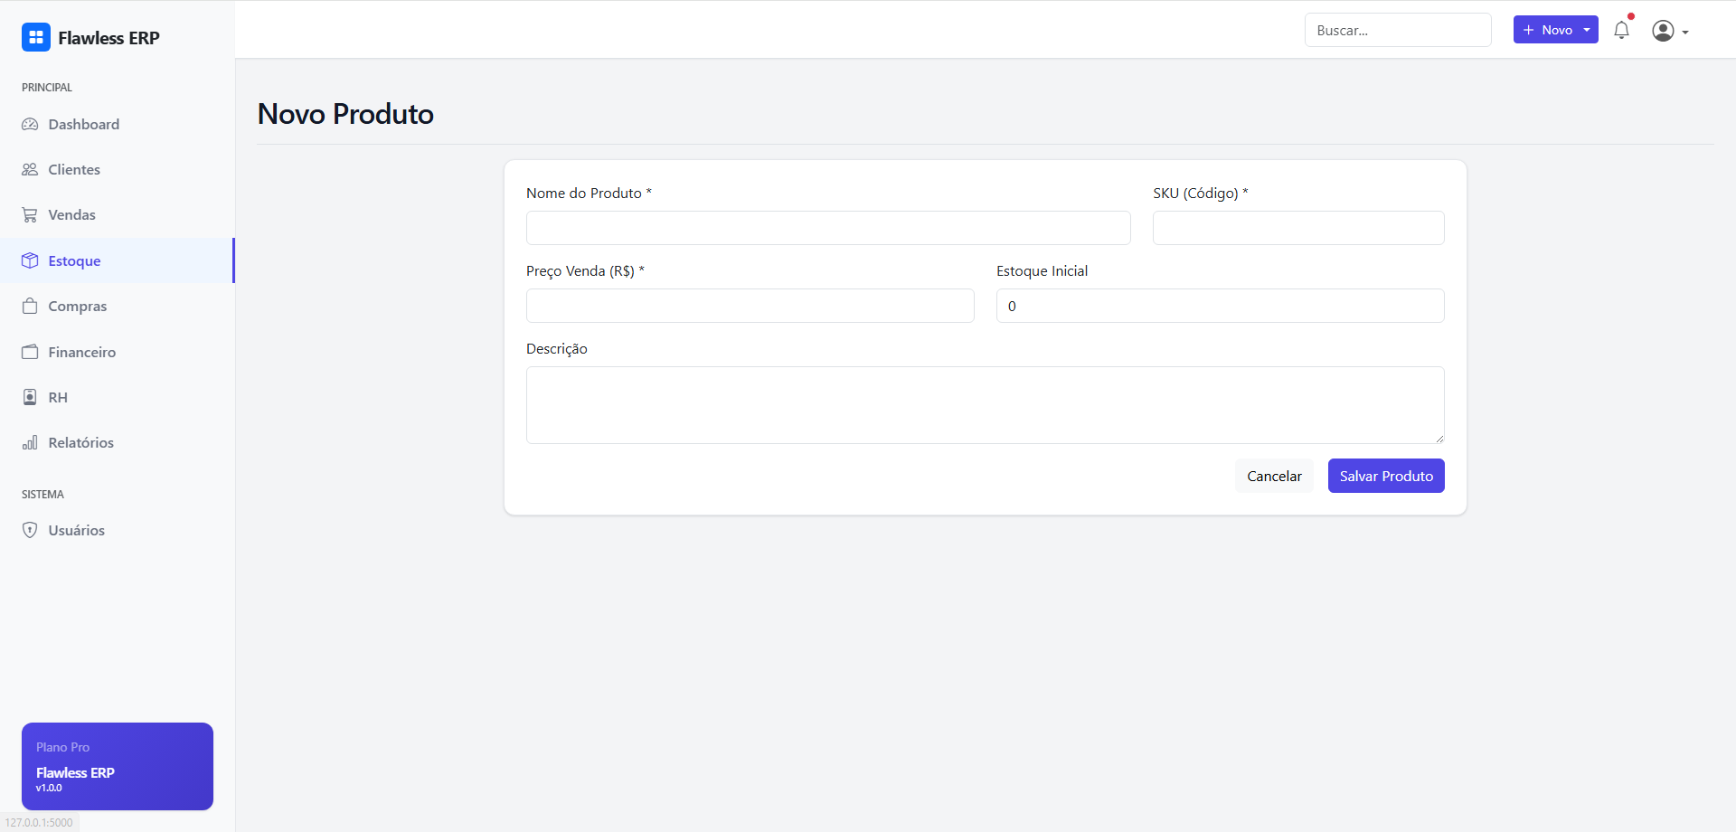The width and height of the screenshot is (1736, 832).
Task: Click the Vendas shopping cart icon
Action: click(30, 215)
